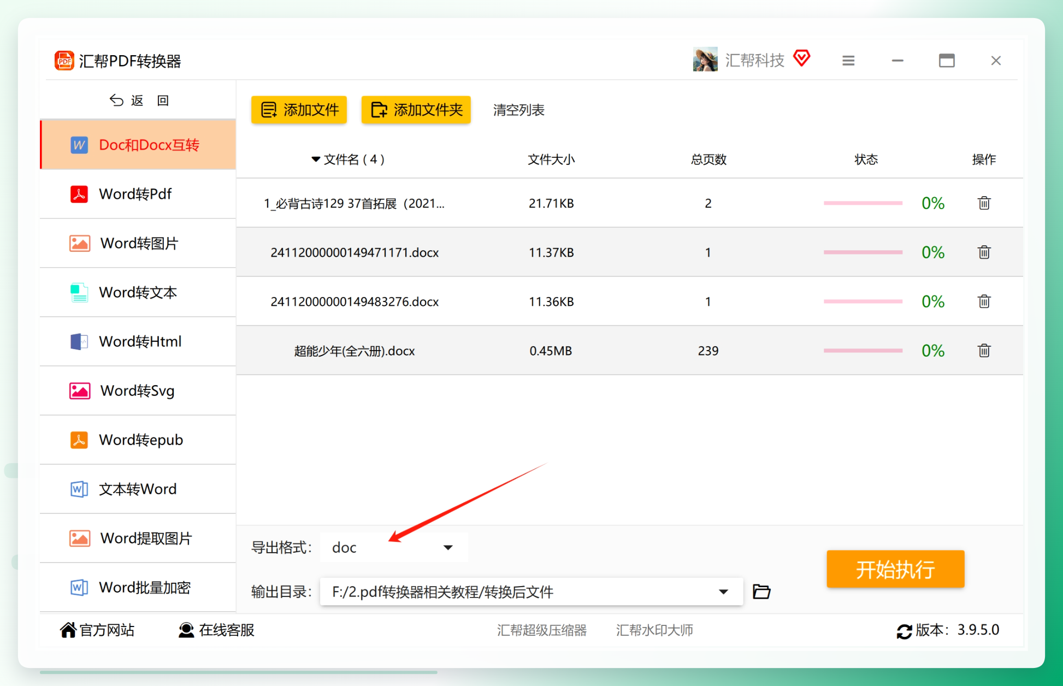The width and height of the screenshot is (1063, 686).
Task: Open 汇帮超级压缩器 link
Action: pyautogui.click(x=541, y=630)
